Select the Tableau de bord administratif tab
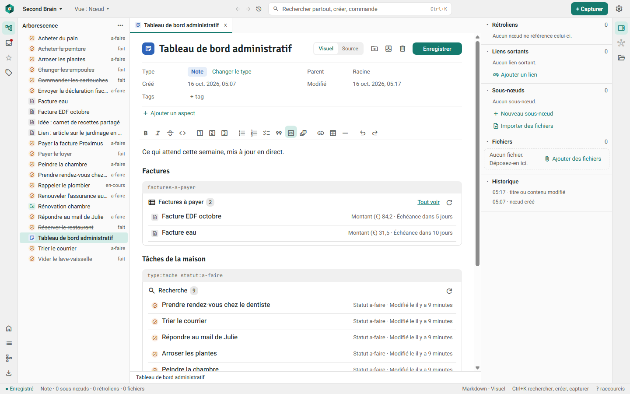 click(182, 25)
